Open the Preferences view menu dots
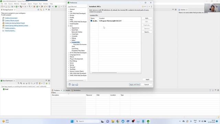 point(152,7)
